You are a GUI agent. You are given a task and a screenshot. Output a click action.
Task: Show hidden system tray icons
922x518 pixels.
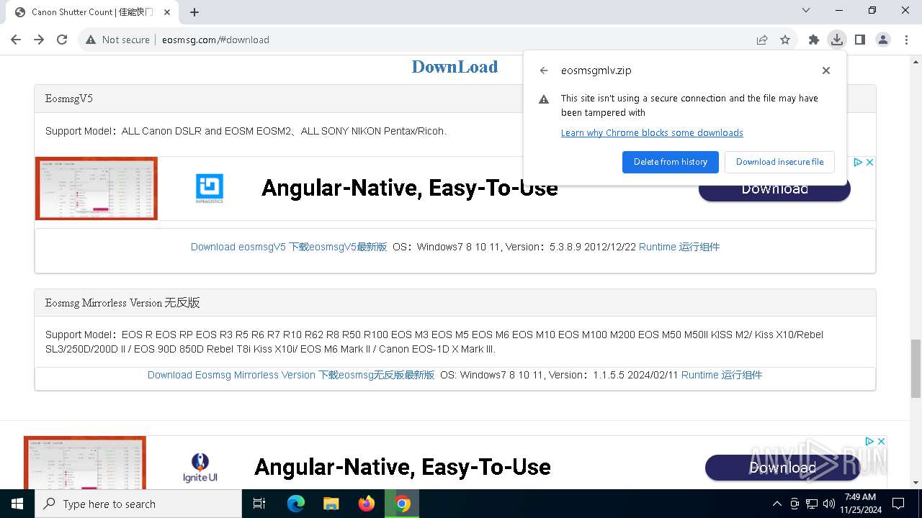pos(776,504)
